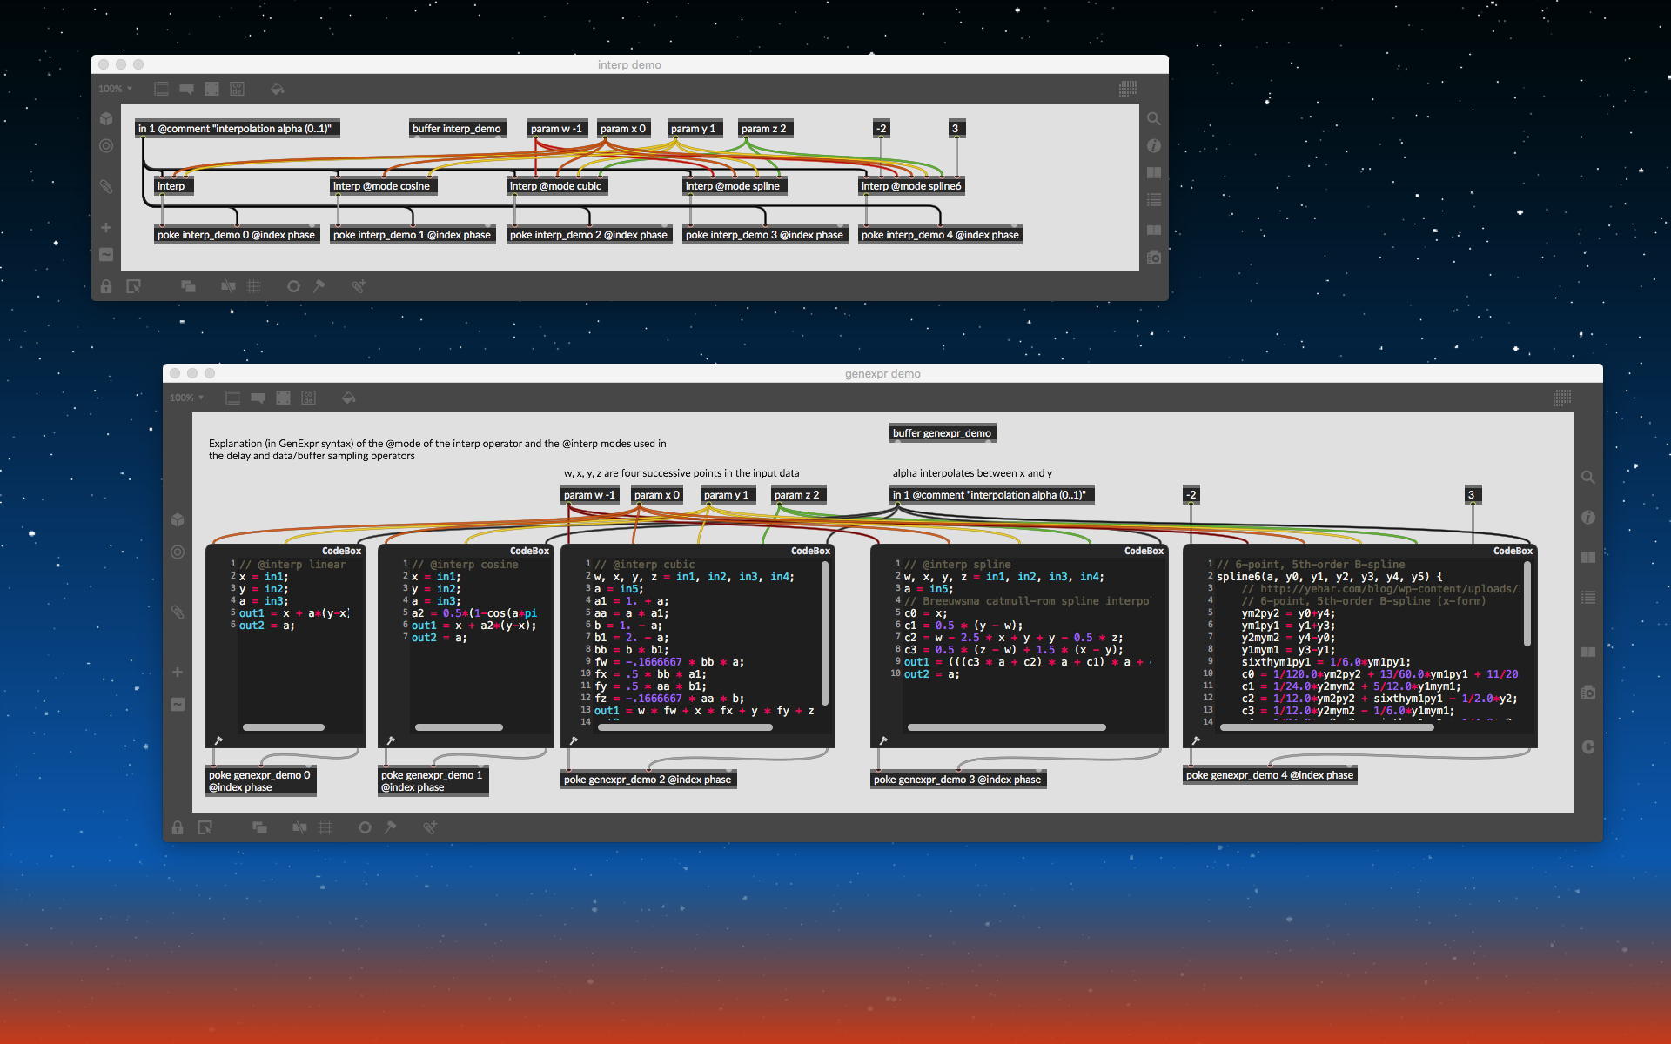Click the comment bubble icon in interp toolbar
1671x1044 pixels.
pos(186,89)
